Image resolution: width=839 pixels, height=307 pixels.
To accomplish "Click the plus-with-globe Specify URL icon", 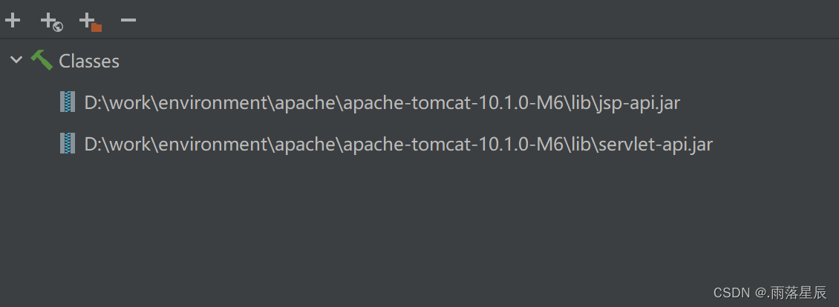I will point(52,22).
